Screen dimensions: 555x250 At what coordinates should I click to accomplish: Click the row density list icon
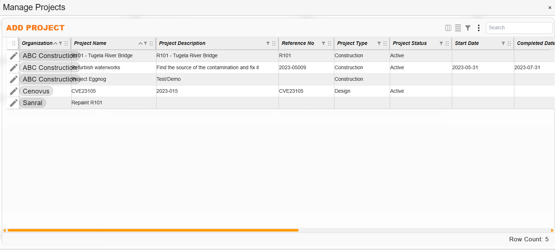[458, 28]
